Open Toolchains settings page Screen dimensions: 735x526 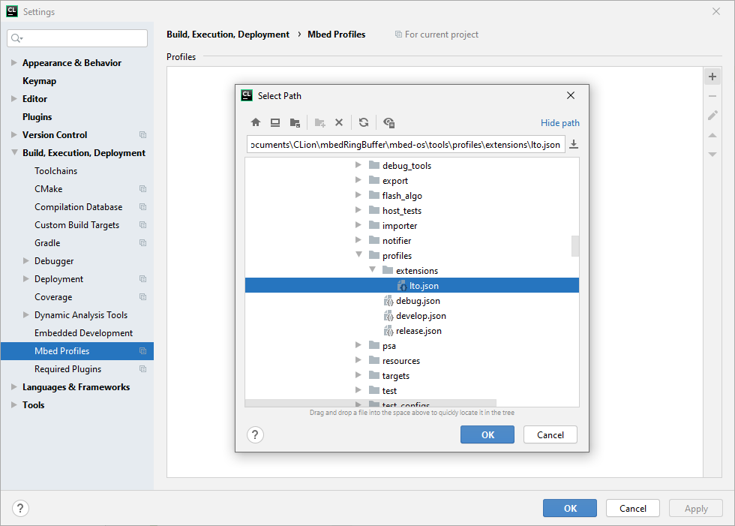pyautogui.click(x=55, y=171)
